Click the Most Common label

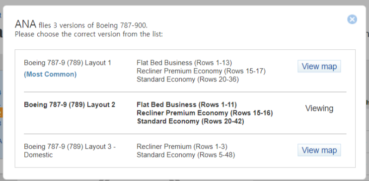point(50,74)
